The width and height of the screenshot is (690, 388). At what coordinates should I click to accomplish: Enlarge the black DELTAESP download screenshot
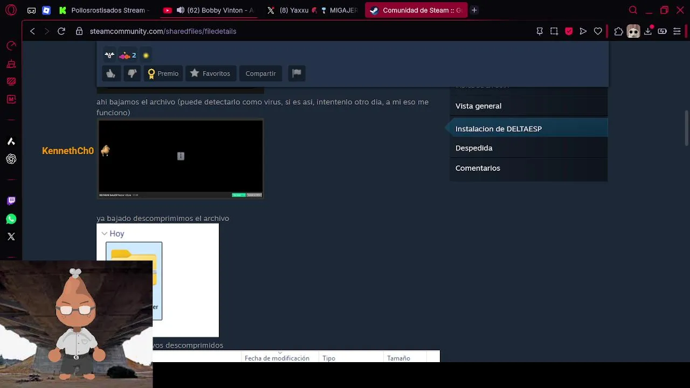pyautogui.click(x=180, y=159)
